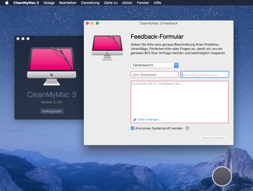The height and width of the screenshot is (191, 253).
Task: Click the CleanMyMac iMac icon in Feedback window
Action: pyautogui.click(x=107, y=47)
